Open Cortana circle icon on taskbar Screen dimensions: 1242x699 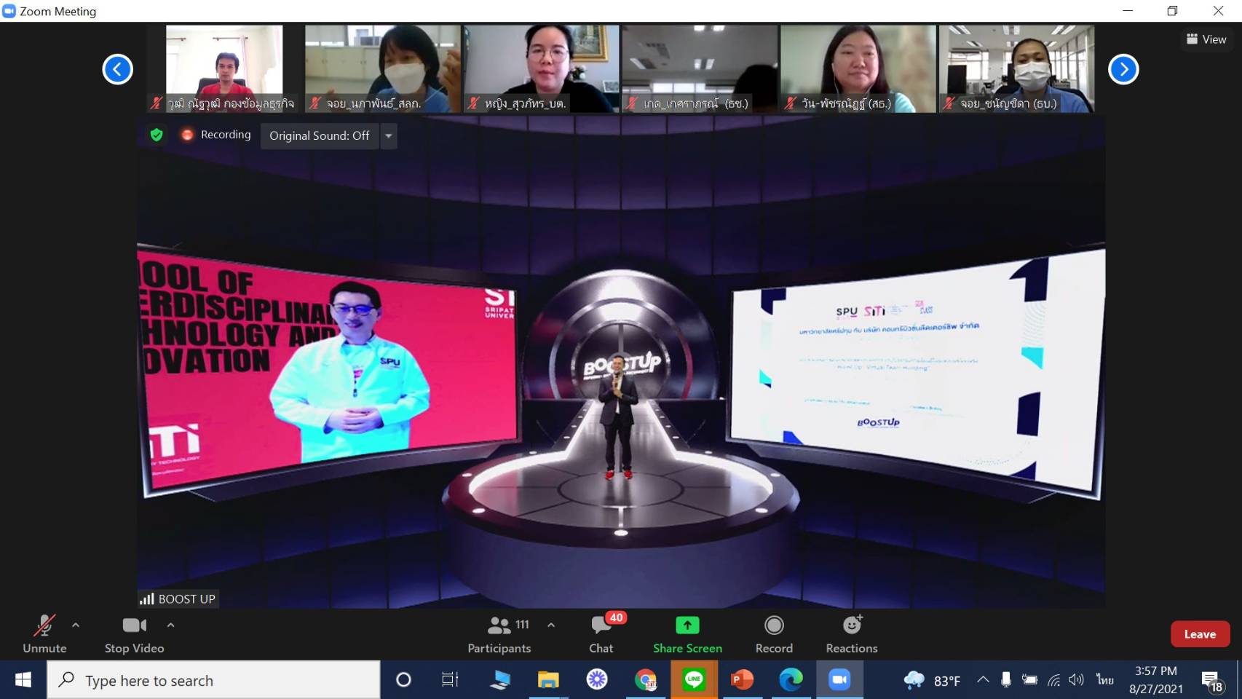point(403,680)
